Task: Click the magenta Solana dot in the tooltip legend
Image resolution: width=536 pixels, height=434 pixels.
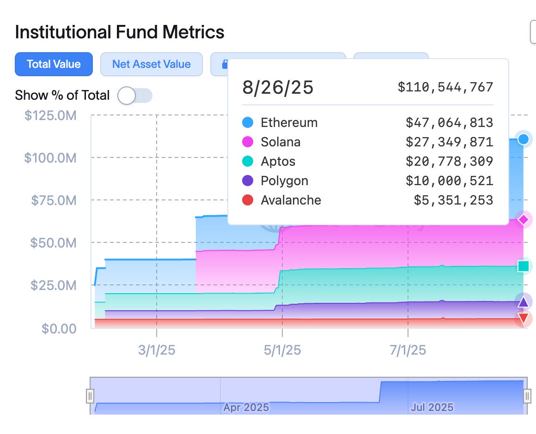Action: pyautogui.click(x=247, y=142)
